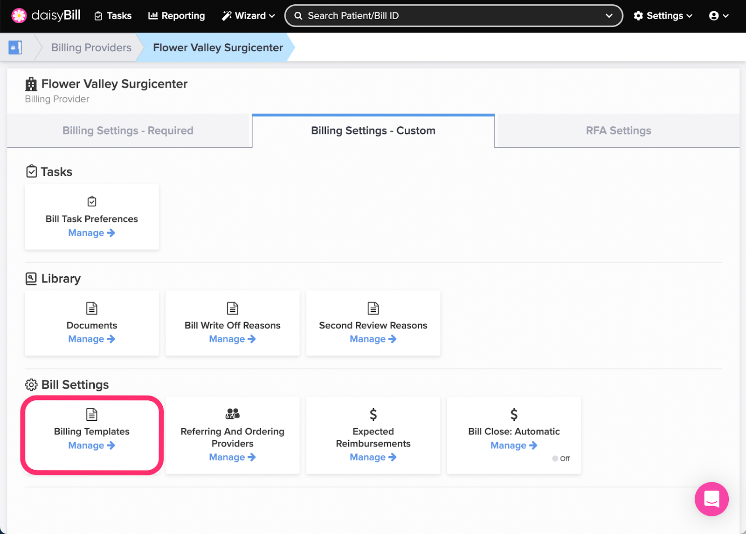The height and width of the screenshot is (534, 746).
Task: Click the Expected Reimbursements dollar icon
Action: [373, 414]
